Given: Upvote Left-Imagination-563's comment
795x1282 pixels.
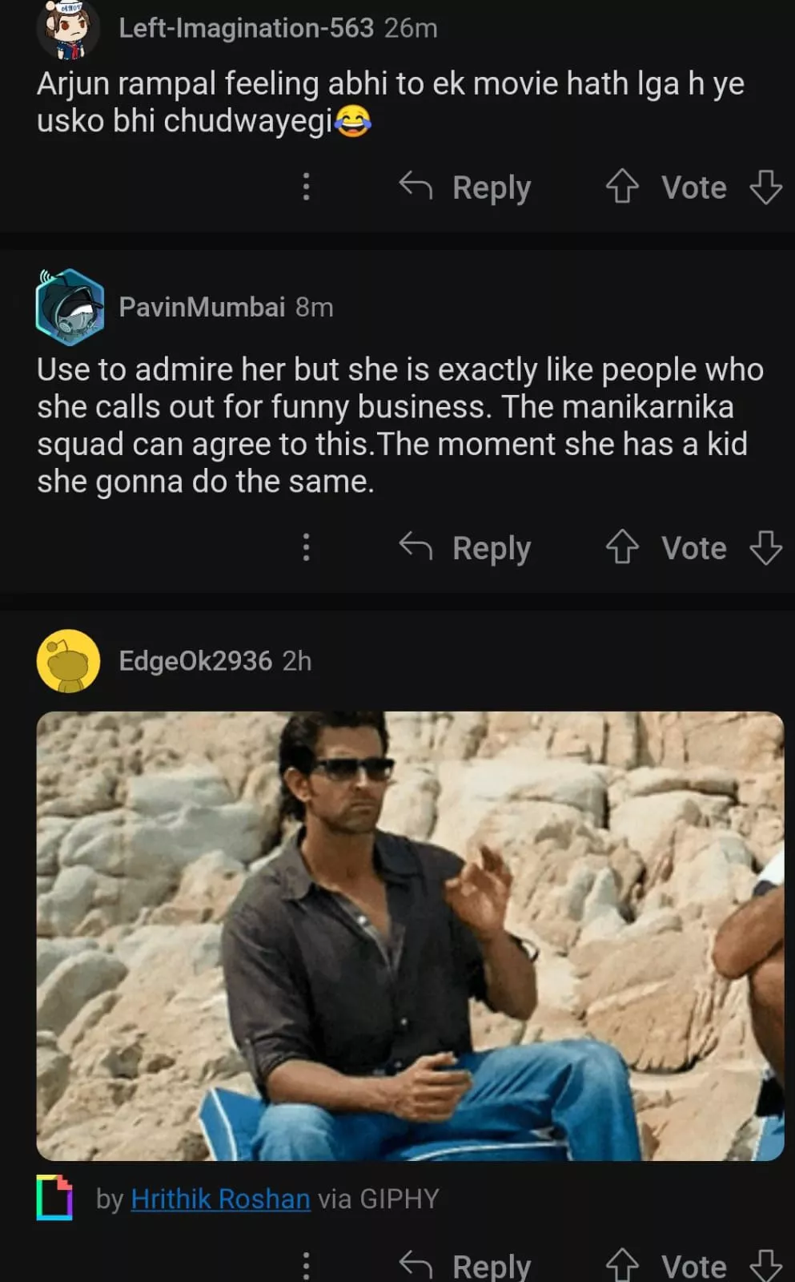Looking at the screenshot, I should tap(622, 187).
